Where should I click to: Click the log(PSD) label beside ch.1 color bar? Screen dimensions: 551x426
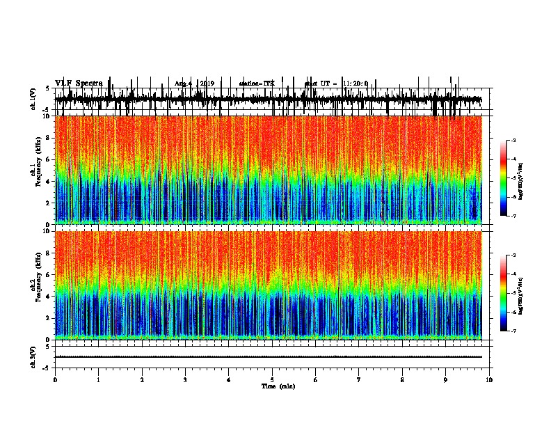coord(521,181)
